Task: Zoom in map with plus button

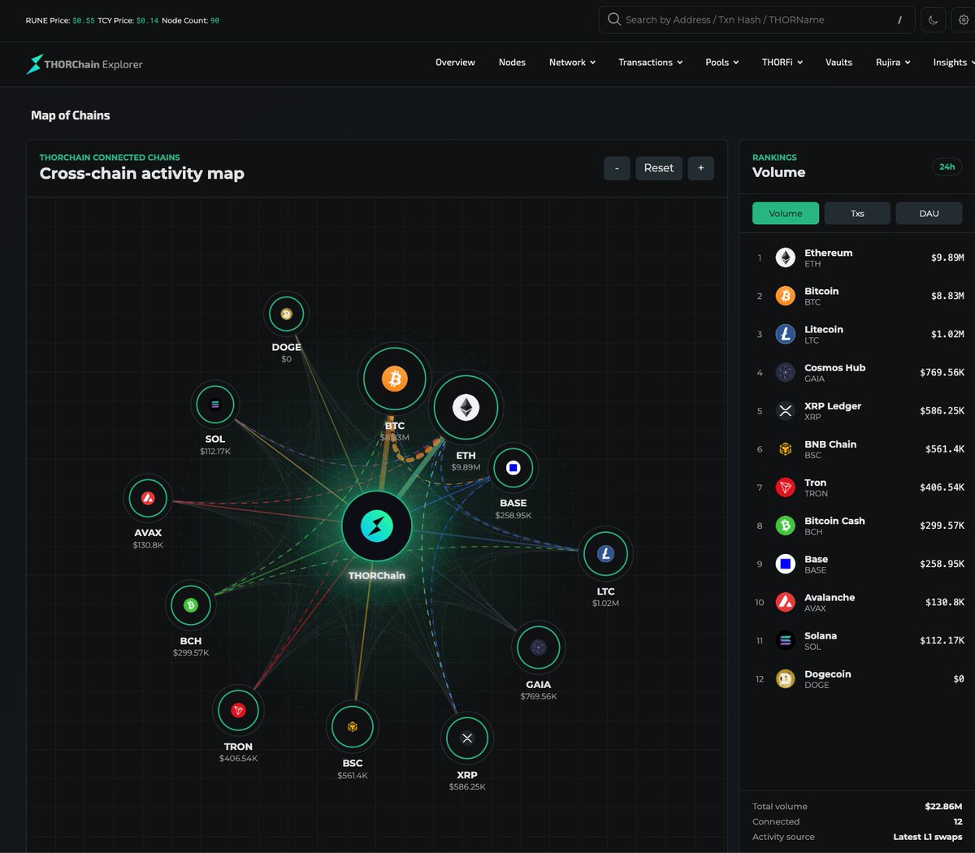Action: (701, 168)
